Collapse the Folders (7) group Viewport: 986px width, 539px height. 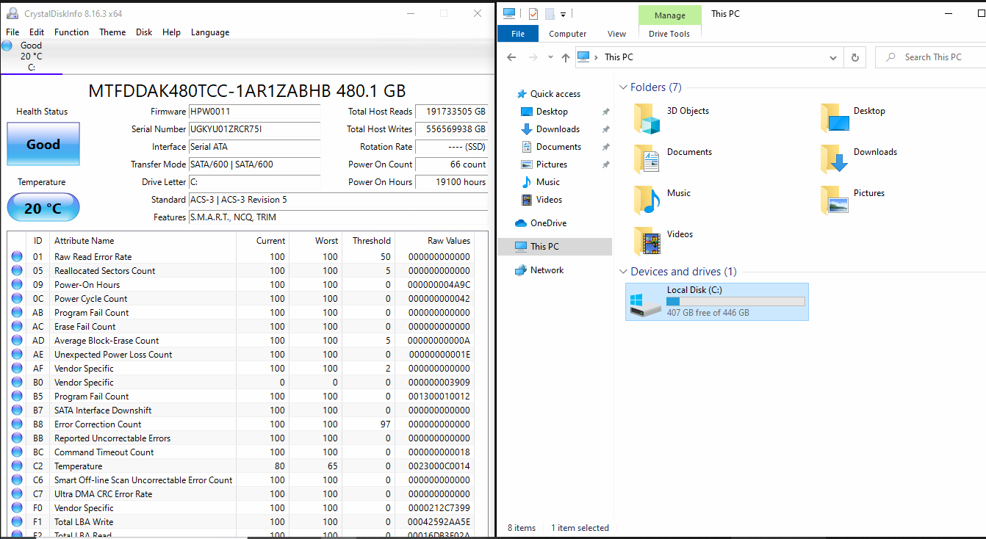pyautogui.click(x=624, y=87)
